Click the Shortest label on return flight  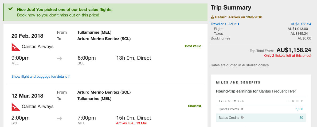coord(194,106)
